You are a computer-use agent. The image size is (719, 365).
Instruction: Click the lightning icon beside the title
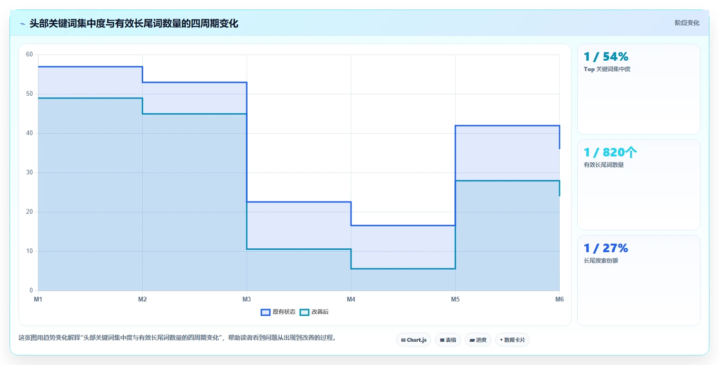coord(22,24)
